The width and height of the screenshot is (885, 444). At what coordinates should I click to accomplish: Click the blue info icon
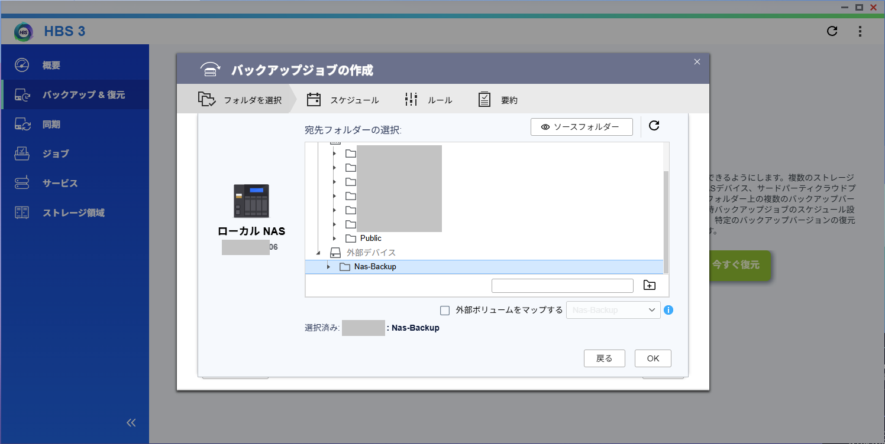(x=668, y=310)
